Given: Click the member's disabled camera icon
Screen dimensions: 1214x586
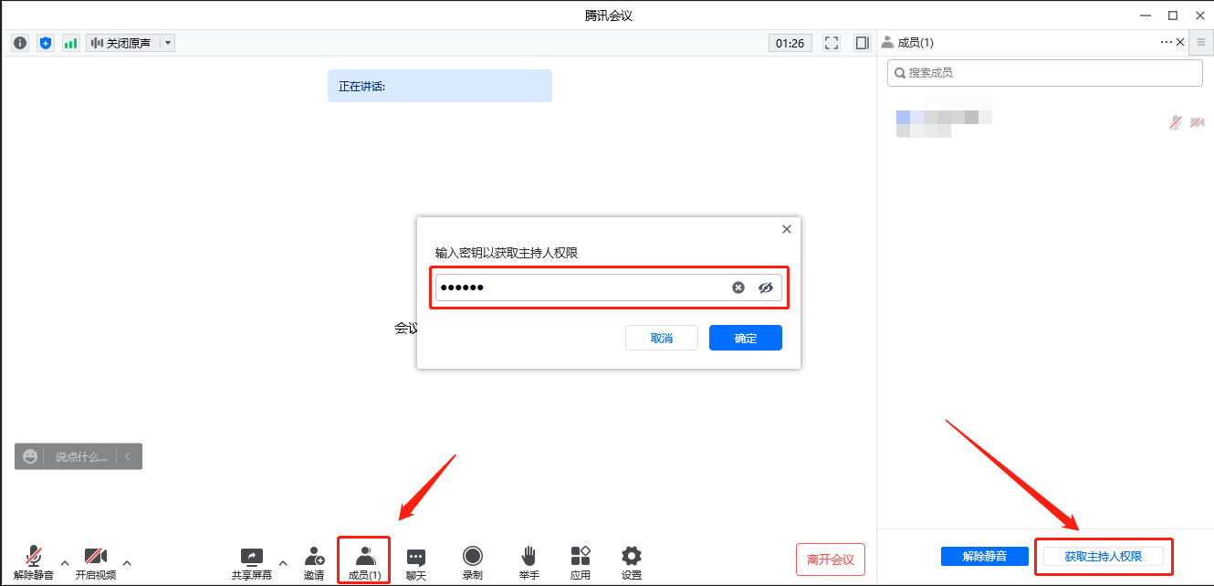Looking at the screenshot, I should tap(1198, 122).
